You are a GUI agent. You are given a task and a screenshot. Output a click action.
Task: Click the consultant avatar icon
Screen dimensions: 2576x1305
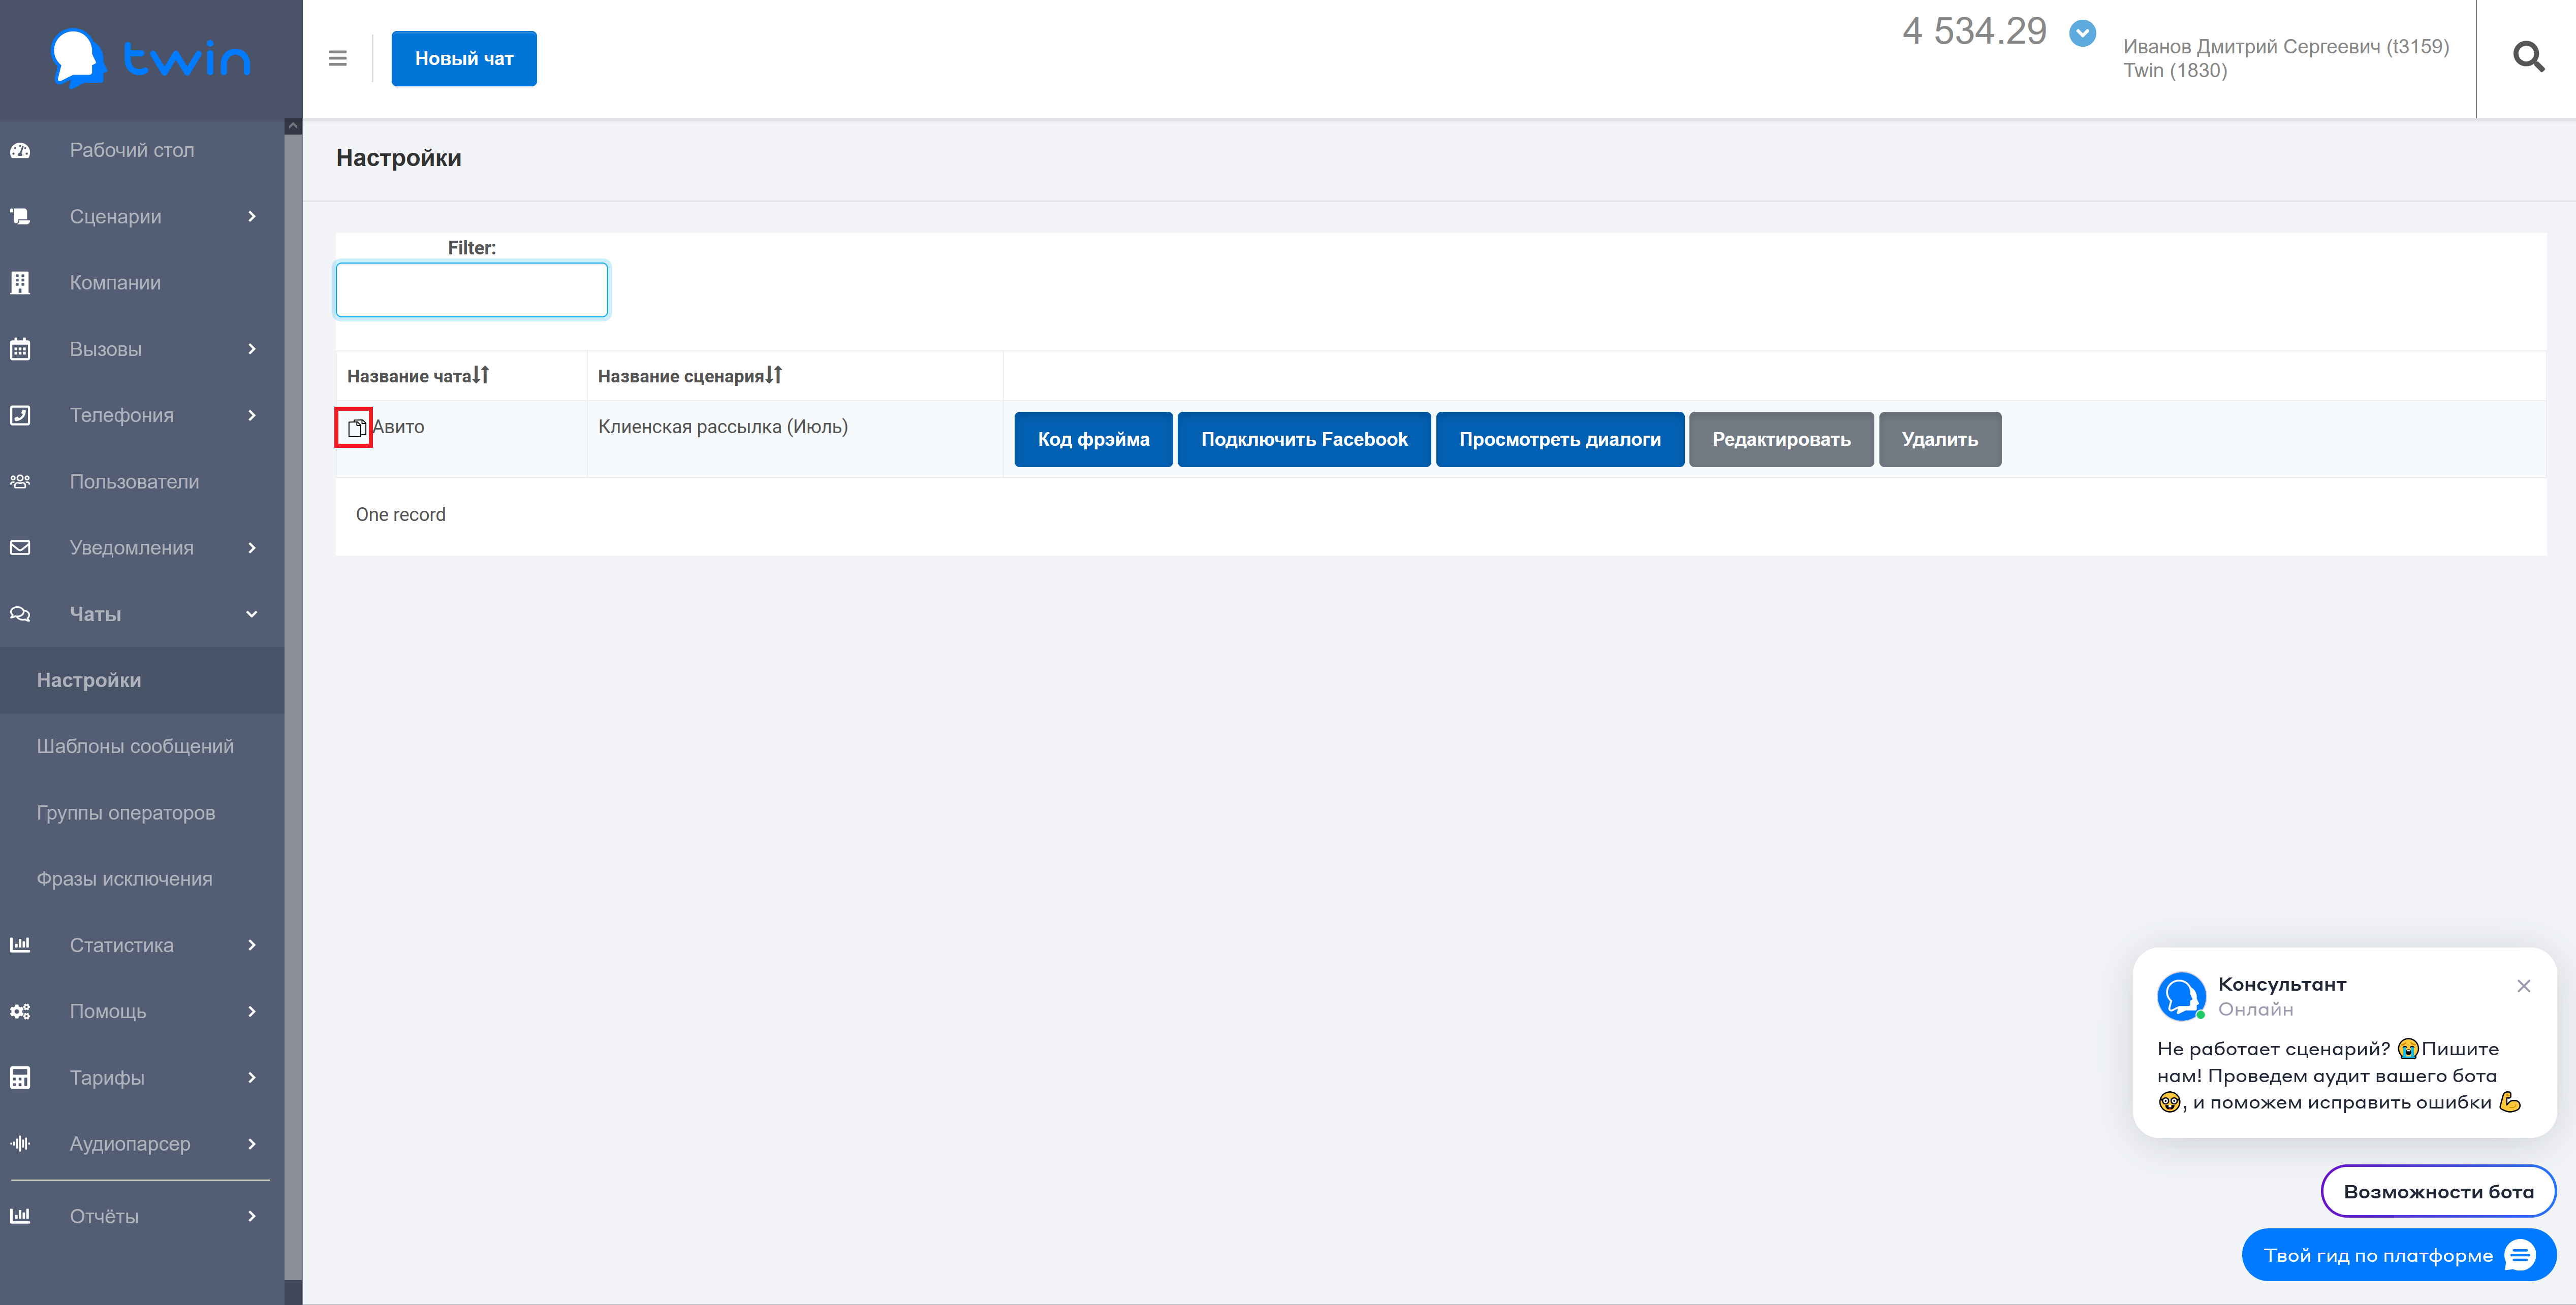2181,996
